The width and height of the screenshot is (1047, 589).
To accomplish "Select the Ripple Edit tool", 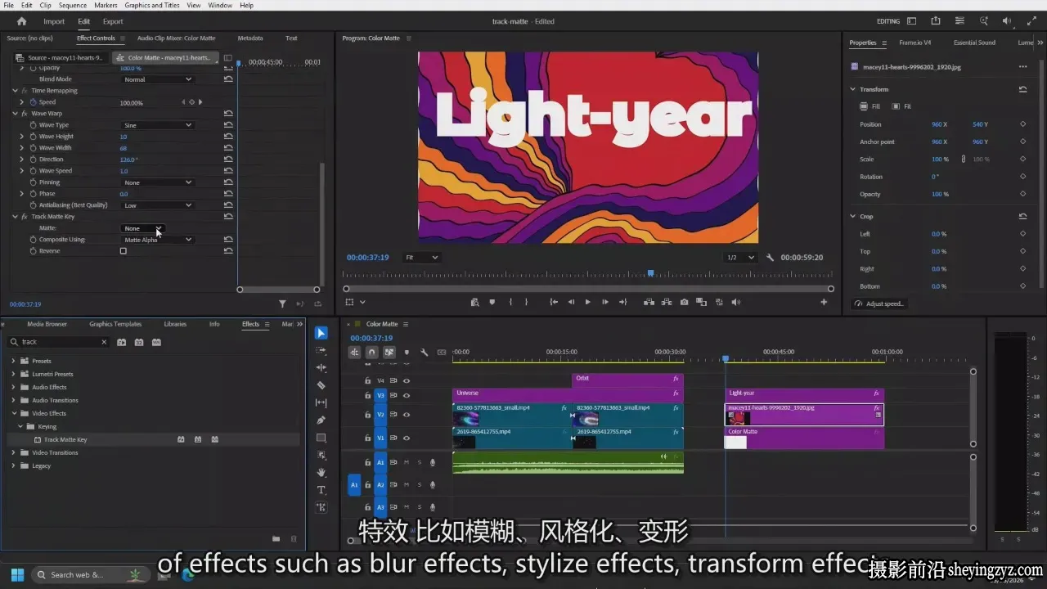I will click(321, 368).
